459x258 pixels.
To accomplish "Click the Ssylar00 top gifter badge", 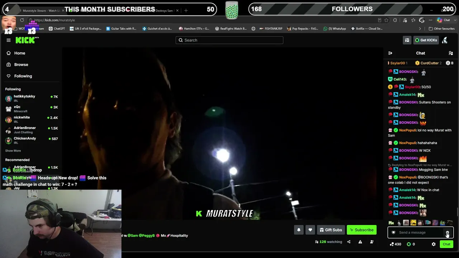I will click(398, 63).
